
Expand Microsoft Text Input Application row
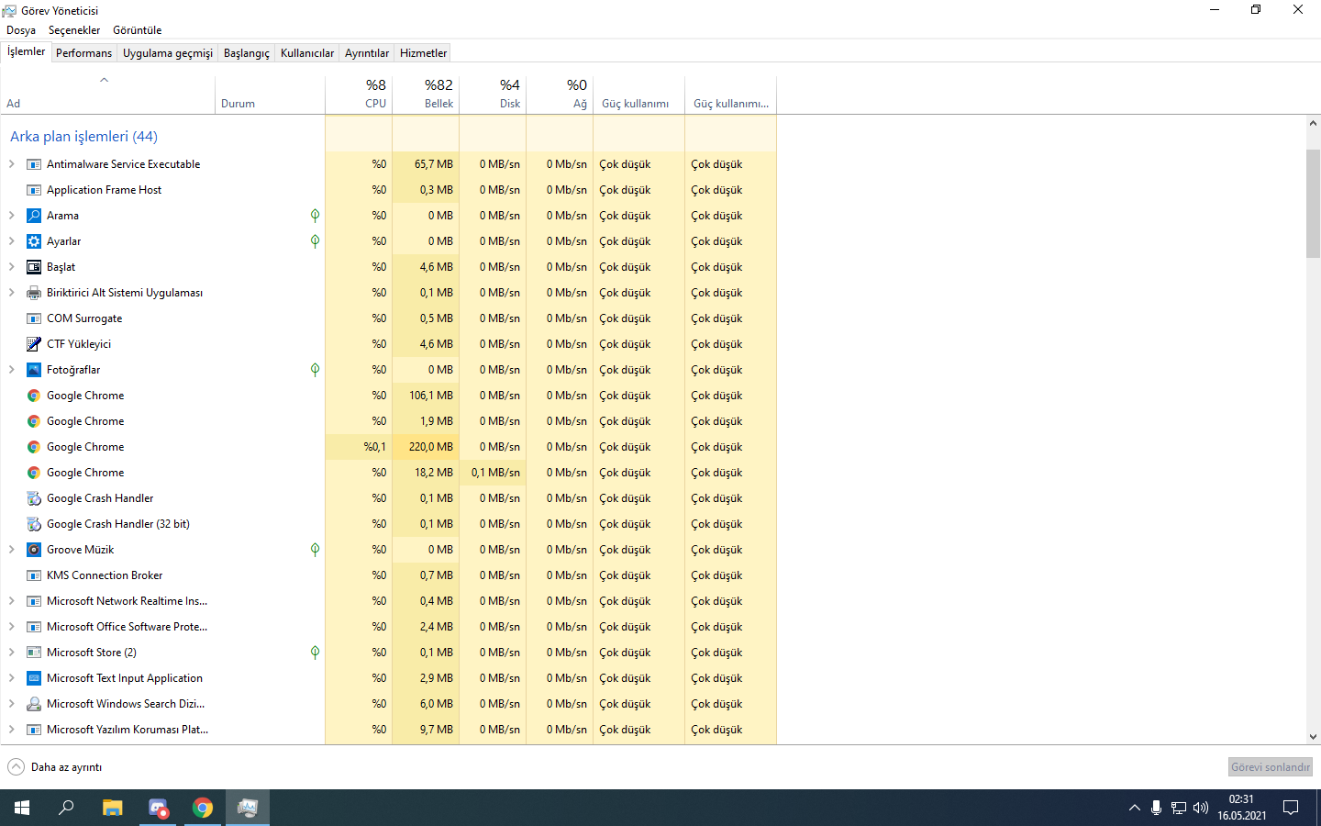coord(11,678)
